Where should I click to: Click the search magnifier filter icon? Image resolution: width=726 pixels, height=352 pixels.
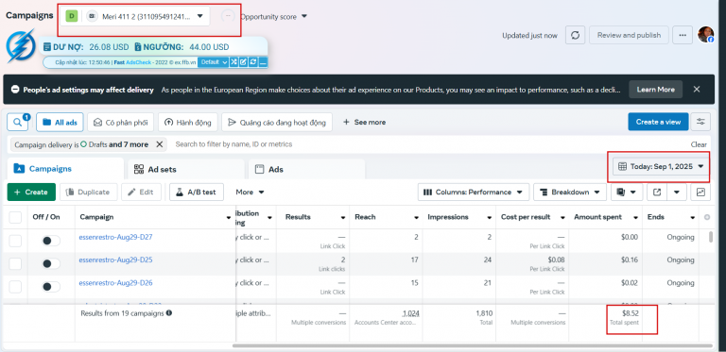(18, 123)
